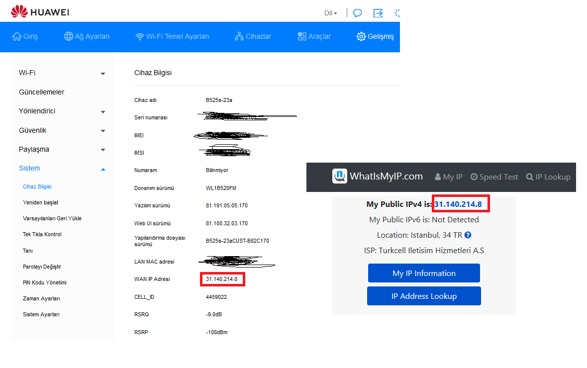Image resolution: width=587 pixels, height=368 pixels.
Task: Click My Public IPv6 Not Detected text
Action: 424,220
